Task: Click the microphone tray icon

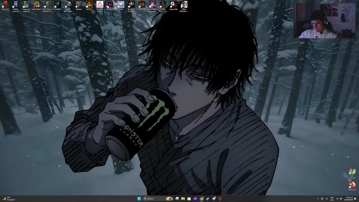Action: pos(326,199)
